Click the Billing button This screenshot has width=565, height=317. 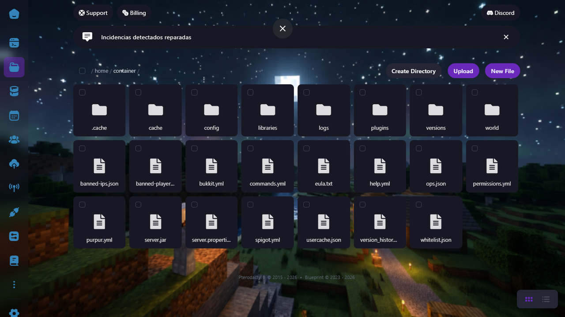[x=134, y=13]
